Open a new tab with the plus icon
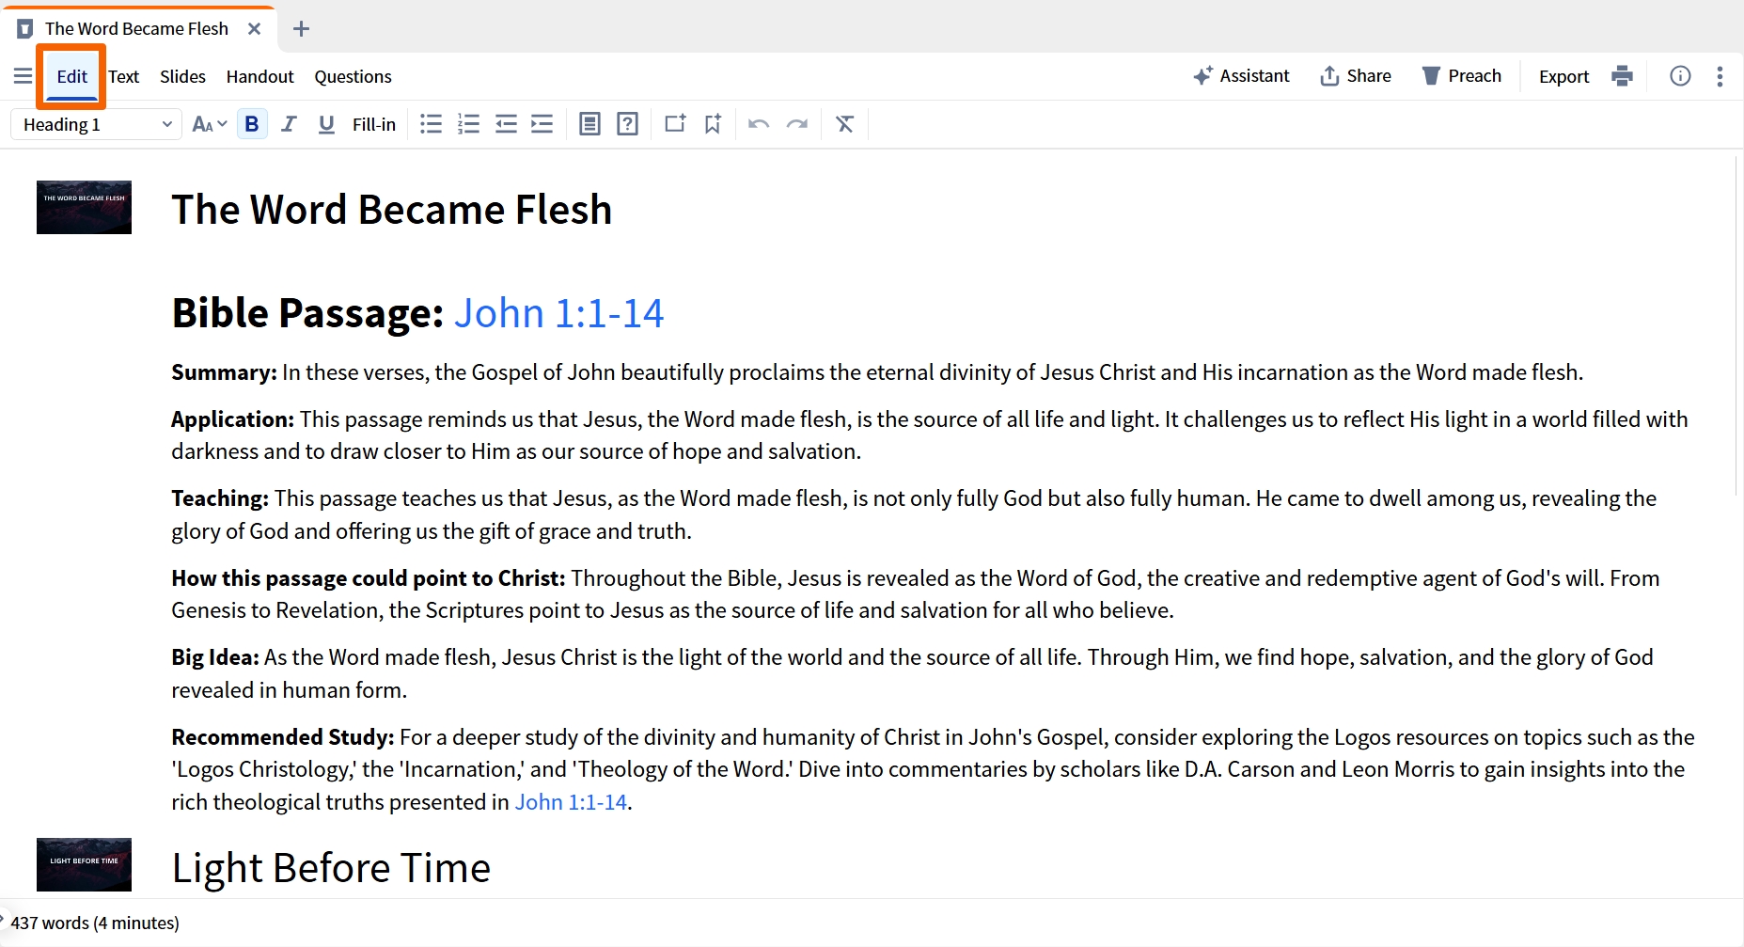 tap(301, 29)
